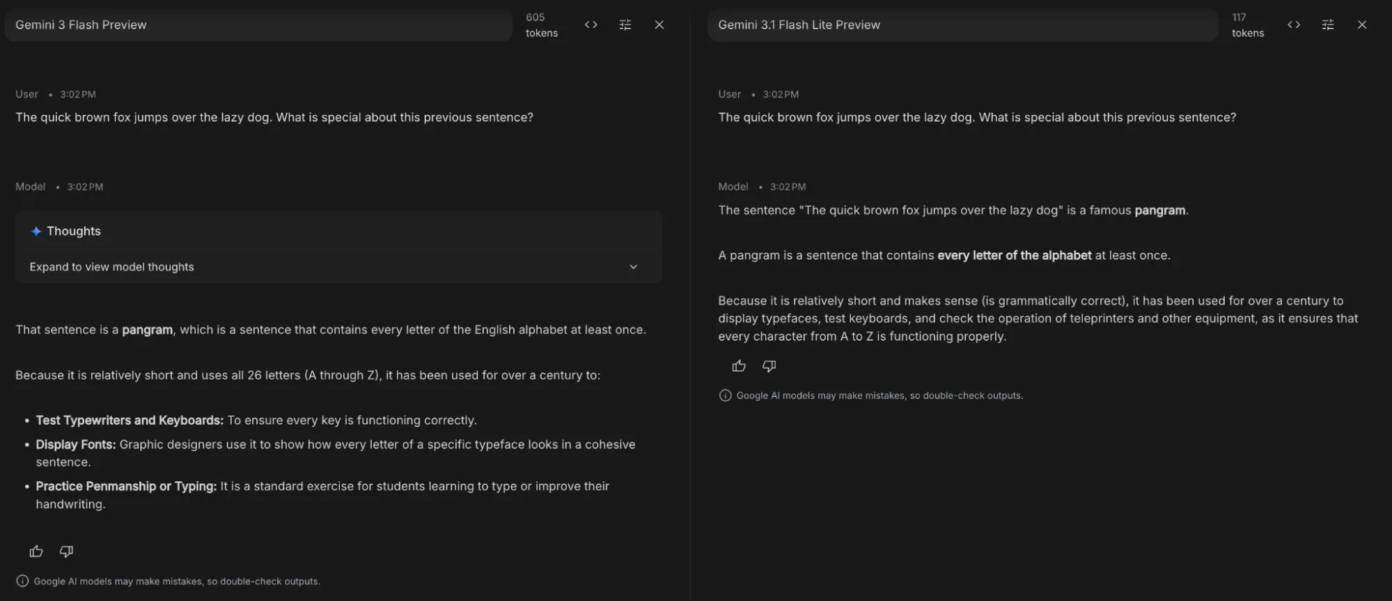Expand the model thoughts chevron

633,267
